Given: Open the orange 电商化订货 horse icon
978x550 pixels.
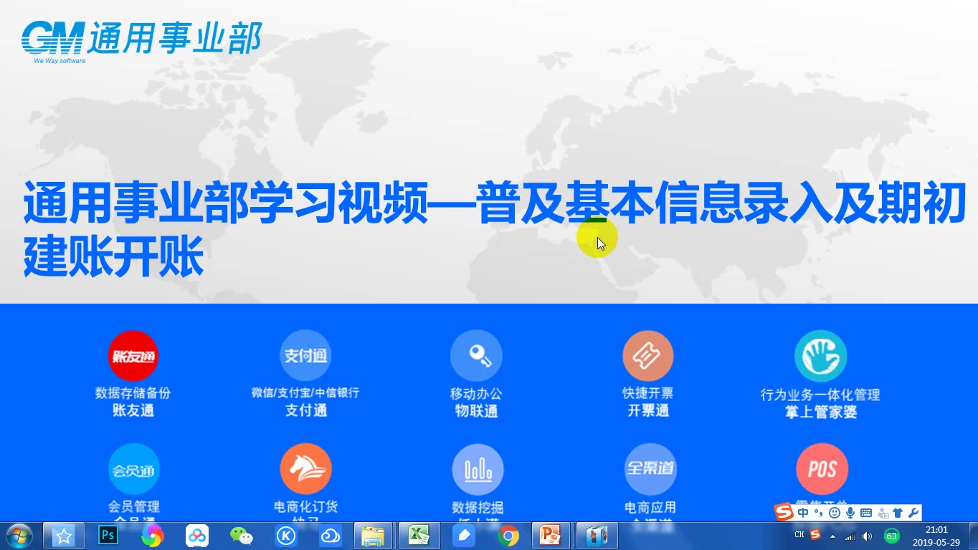Looking at the screenshot, I should click(x=305, y=470).
